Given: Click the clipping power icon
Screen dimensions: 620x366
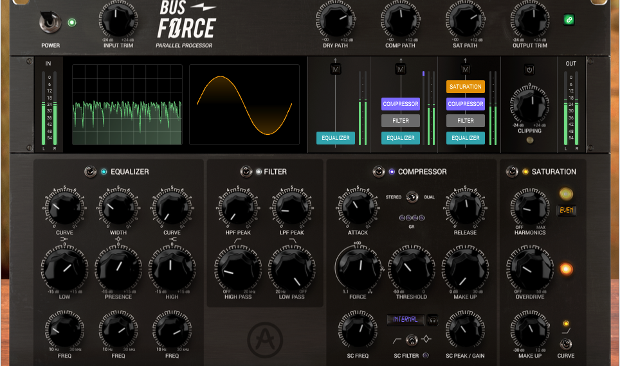Looking at the screenshot, I should (529, 69).
